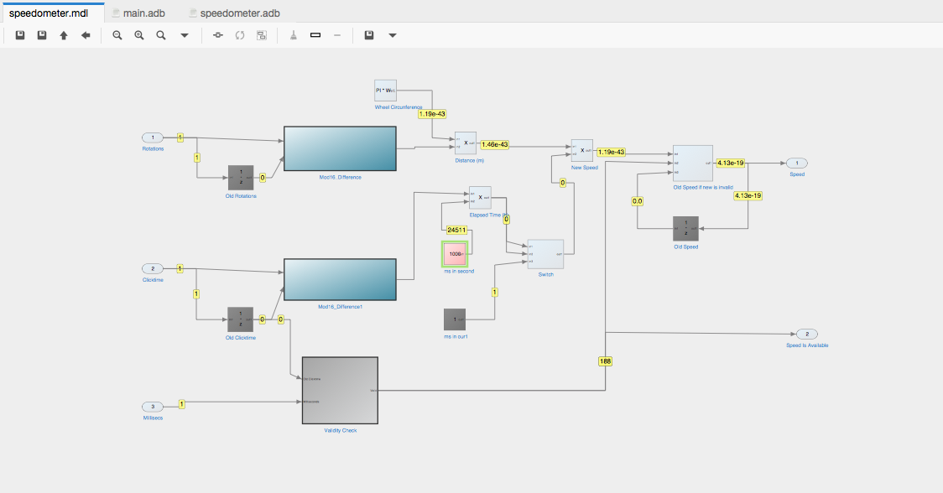
Task: Open the zoom options dropdown arrow
Action: coord(185,35)
